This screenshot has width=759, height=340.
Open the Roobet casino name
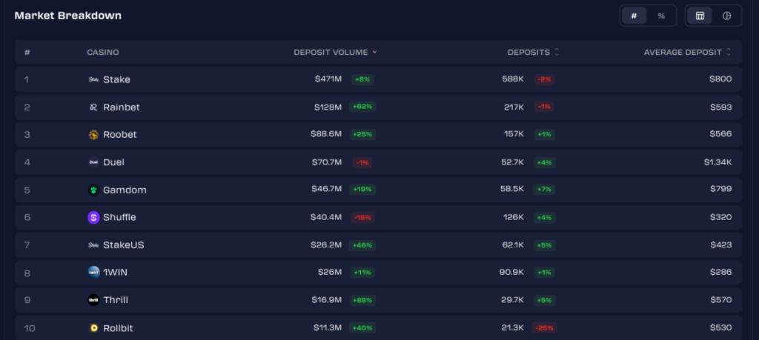120,135
